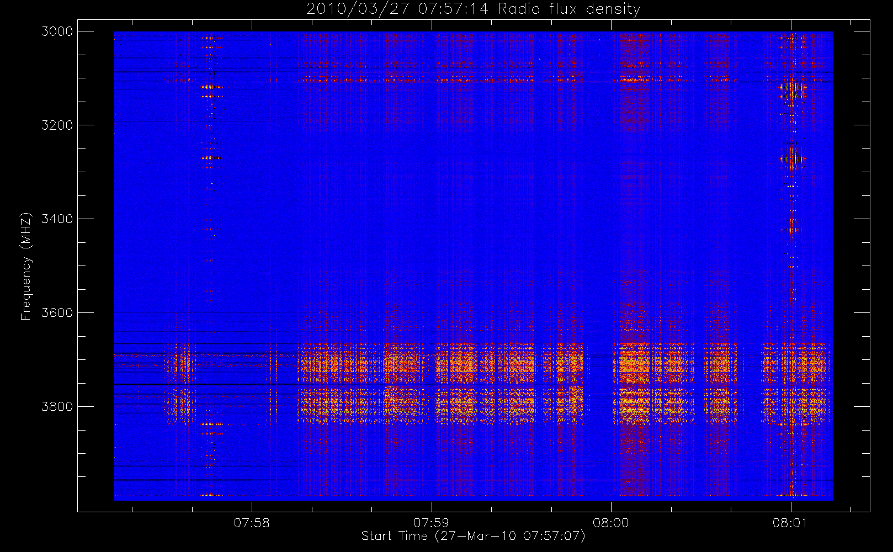
Task: Click the 07:58 time tick label
Action: [252, 523]
